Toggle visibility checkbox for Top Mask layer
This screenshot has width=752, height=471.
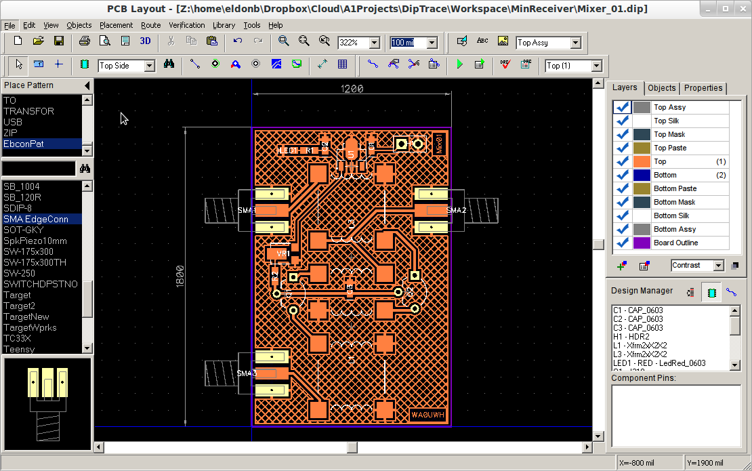tap(623, 134)
